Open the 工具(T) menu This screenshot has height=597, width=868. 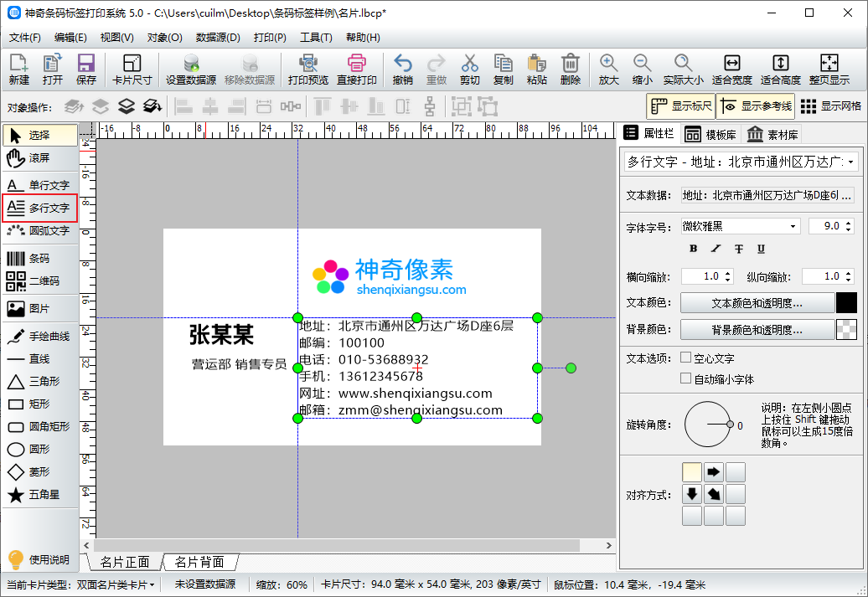[316, 38]
